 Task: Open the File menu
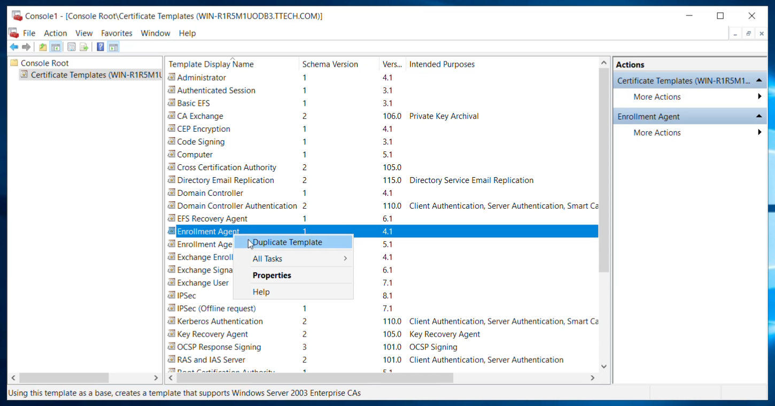(x=29, y=33)
